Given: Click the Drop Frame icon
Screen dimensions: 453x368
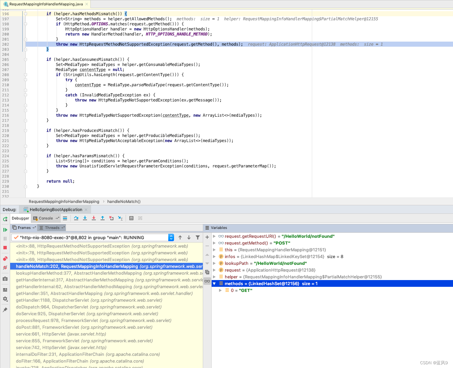Looking at the screenshot, I should point(111,218).
